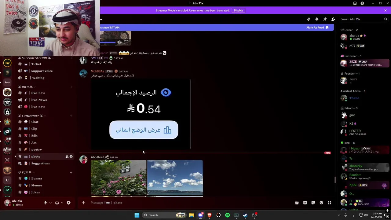Viewport: 391px width, 220px height.
Task: Open the apps launcher icon in message bar
Action: 330,203
